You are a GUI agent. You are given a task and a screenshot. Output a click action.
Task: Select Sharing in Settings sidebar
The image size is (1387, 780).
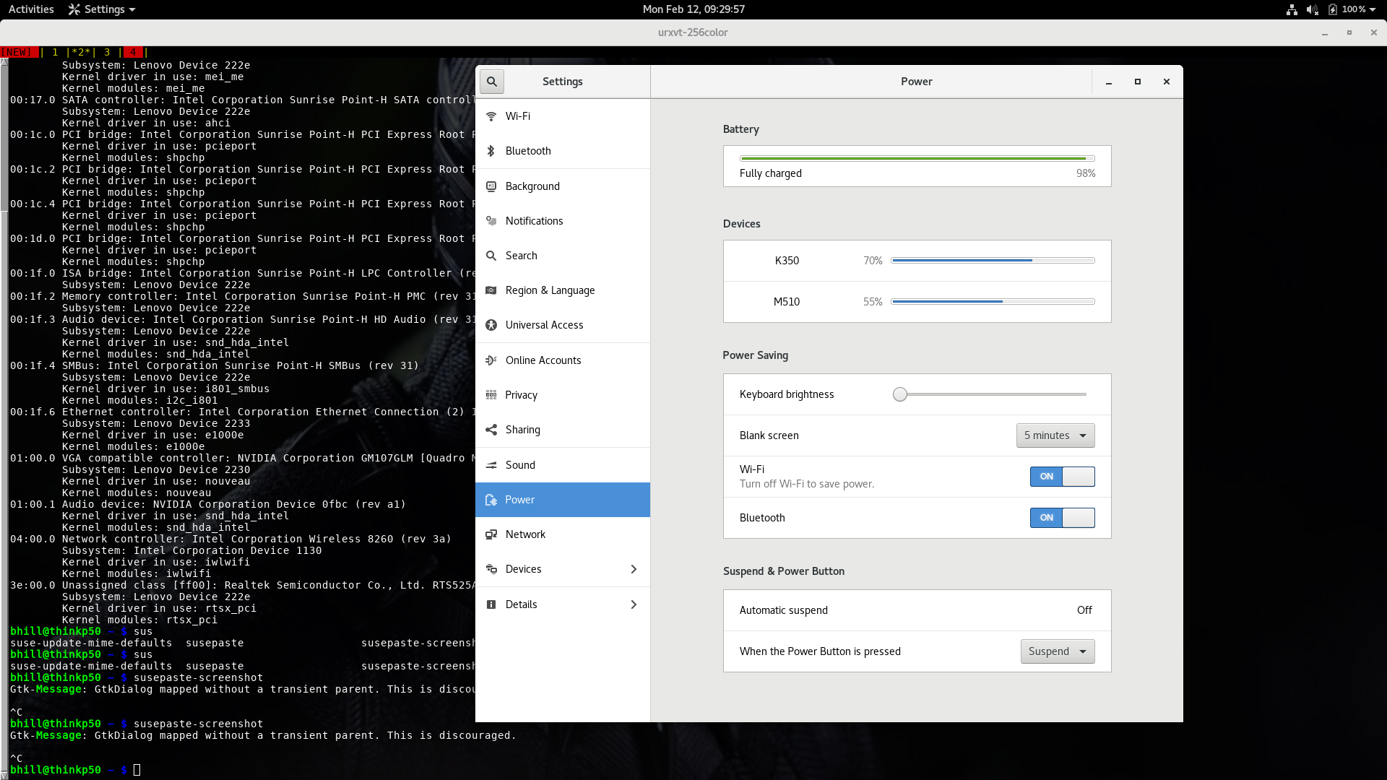(x=563, y=430)
